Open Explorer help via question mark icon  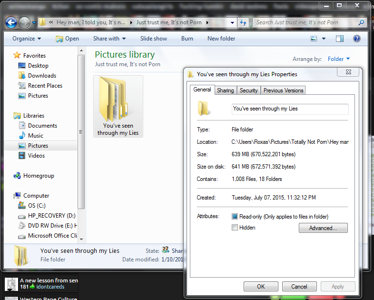point(356,39)
